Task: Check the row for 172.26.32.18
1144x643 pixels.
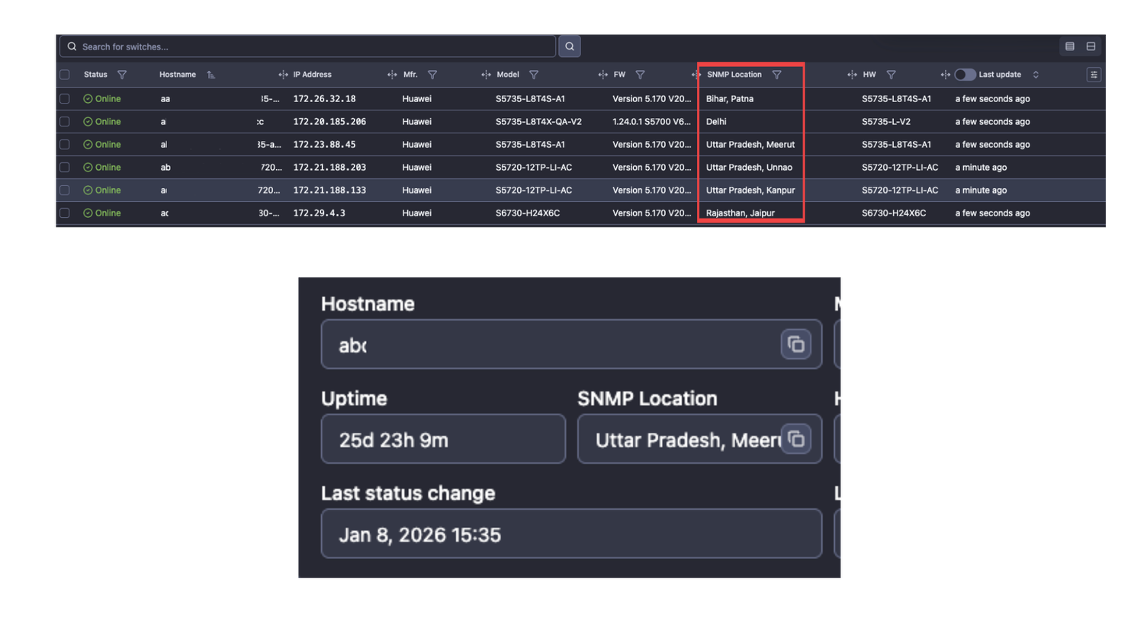Action: pyautogui.click(x=65, y=99)
